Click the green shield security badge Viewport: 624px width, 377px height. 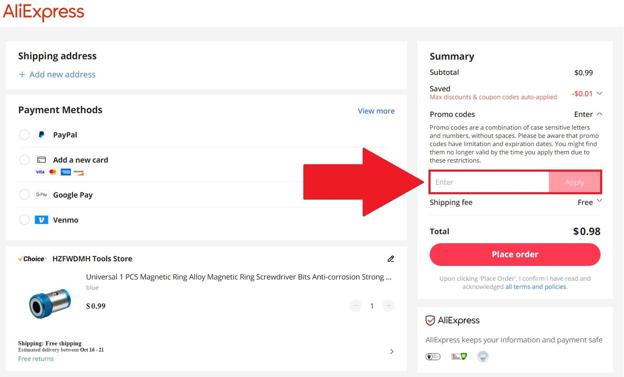459,356
